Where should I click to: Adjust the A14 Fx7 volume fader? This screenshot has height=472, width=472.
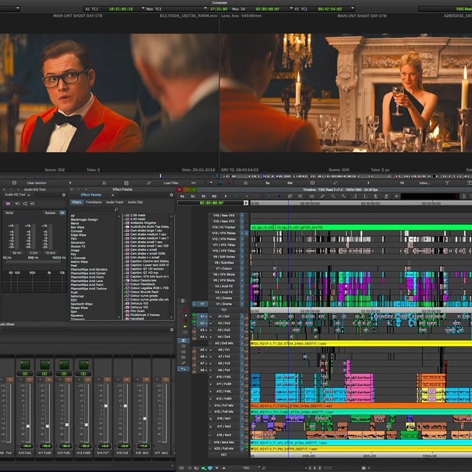pyautogui.click(x=106, y=406)
